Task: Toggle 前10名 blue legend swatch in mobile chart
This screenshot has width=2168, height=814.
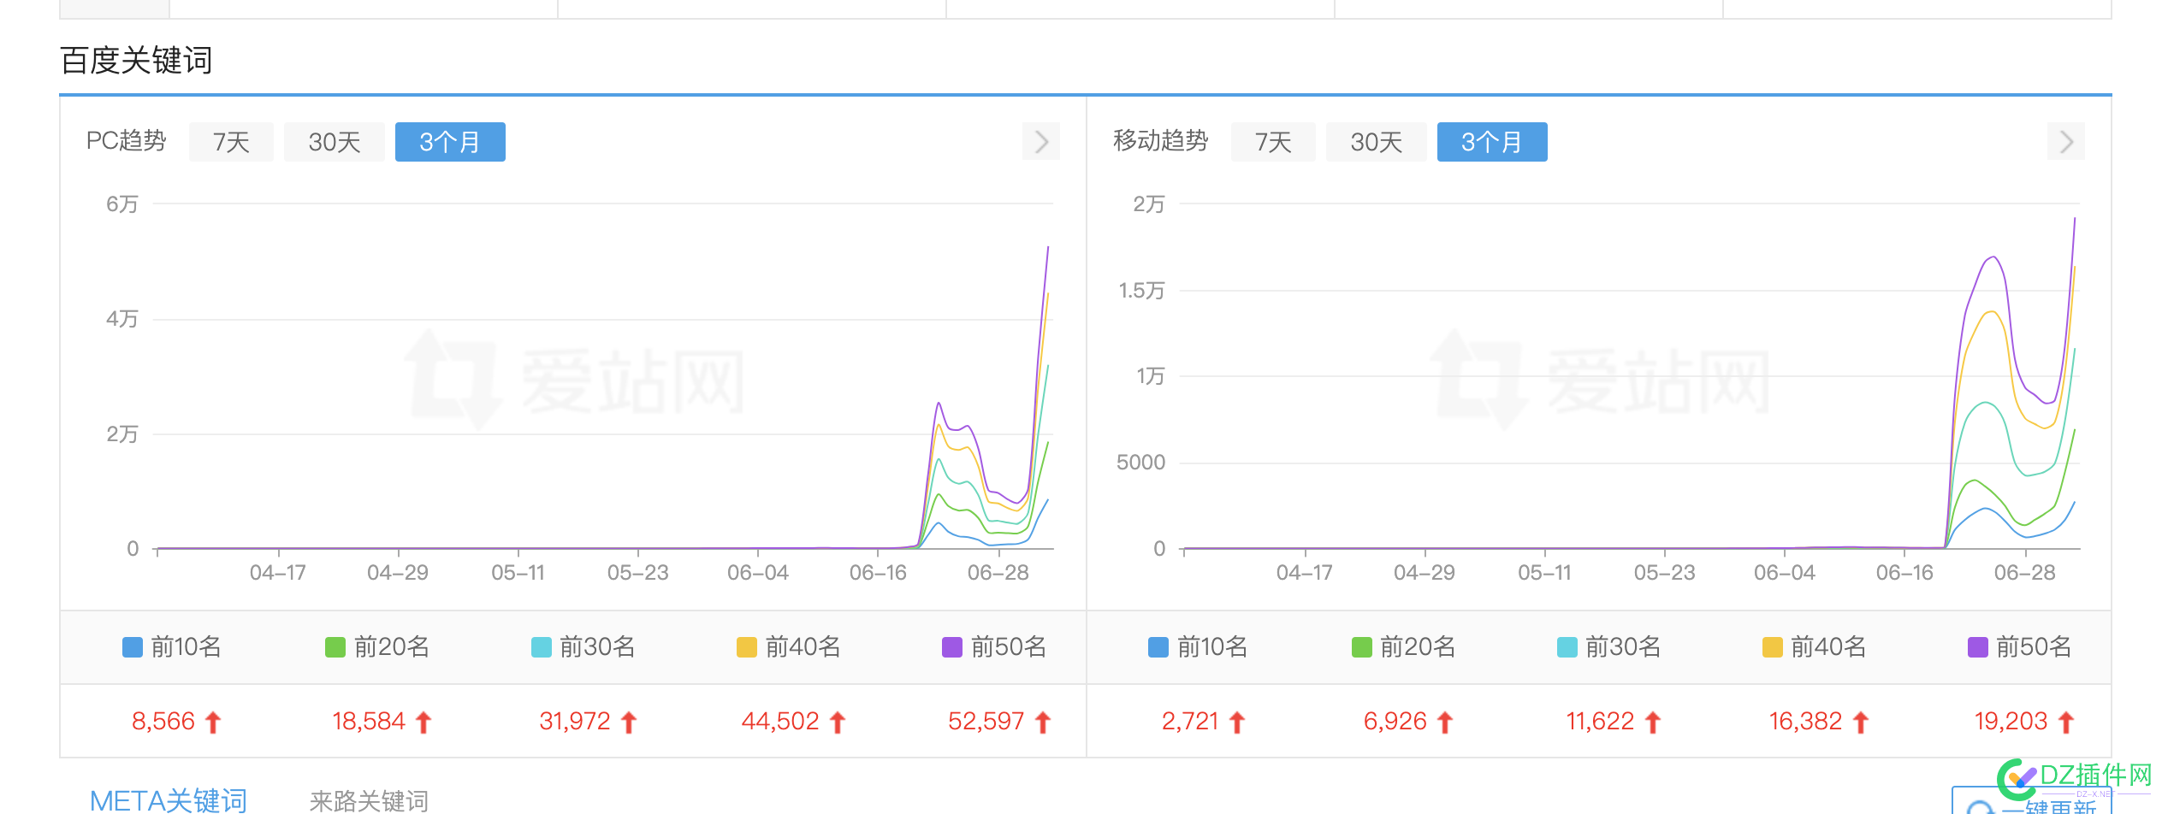Action: click(1158, 647)
